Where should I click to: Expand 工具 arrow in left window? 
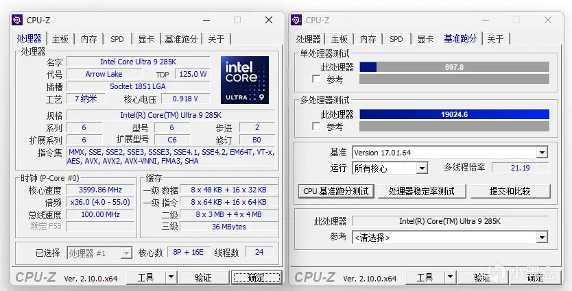(171, 277)
